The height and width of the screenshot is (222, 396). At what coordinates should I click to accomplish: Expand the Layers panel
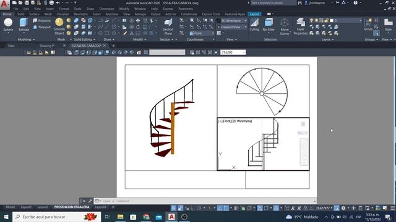click(x=327, y=39)
